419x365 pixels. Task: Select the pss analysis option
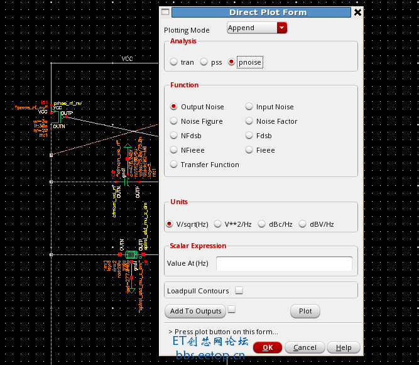[x=204, y=62]
